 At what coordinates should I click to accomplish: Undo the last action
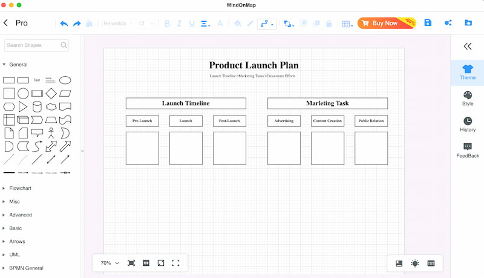(x=64, y=24)
